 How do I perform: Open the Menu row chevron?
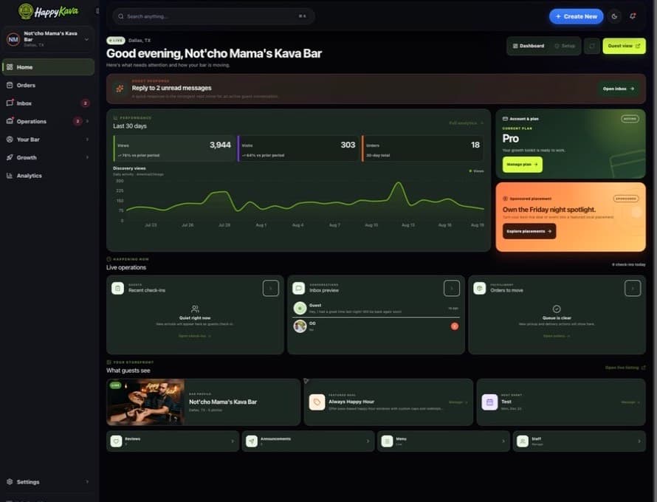click(x=503, y=441)
